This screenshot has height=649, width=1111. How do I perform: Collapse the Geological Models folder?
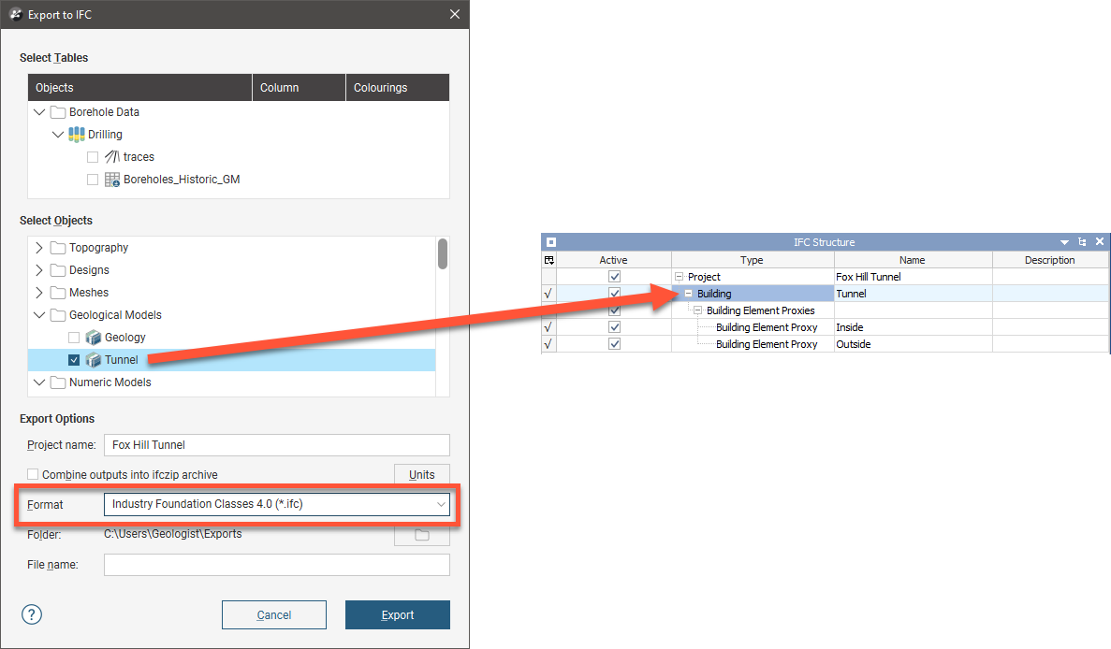pos(39,315)
